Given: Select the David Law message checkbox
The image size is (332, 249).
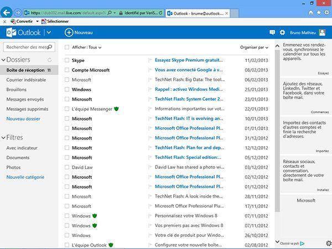Looking at the screenshot, I should pyautogui.click(x=67, y=167).
